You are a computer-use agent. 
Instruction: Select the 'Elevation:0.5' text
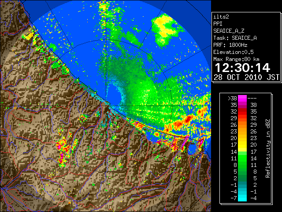tap(234, 52)
